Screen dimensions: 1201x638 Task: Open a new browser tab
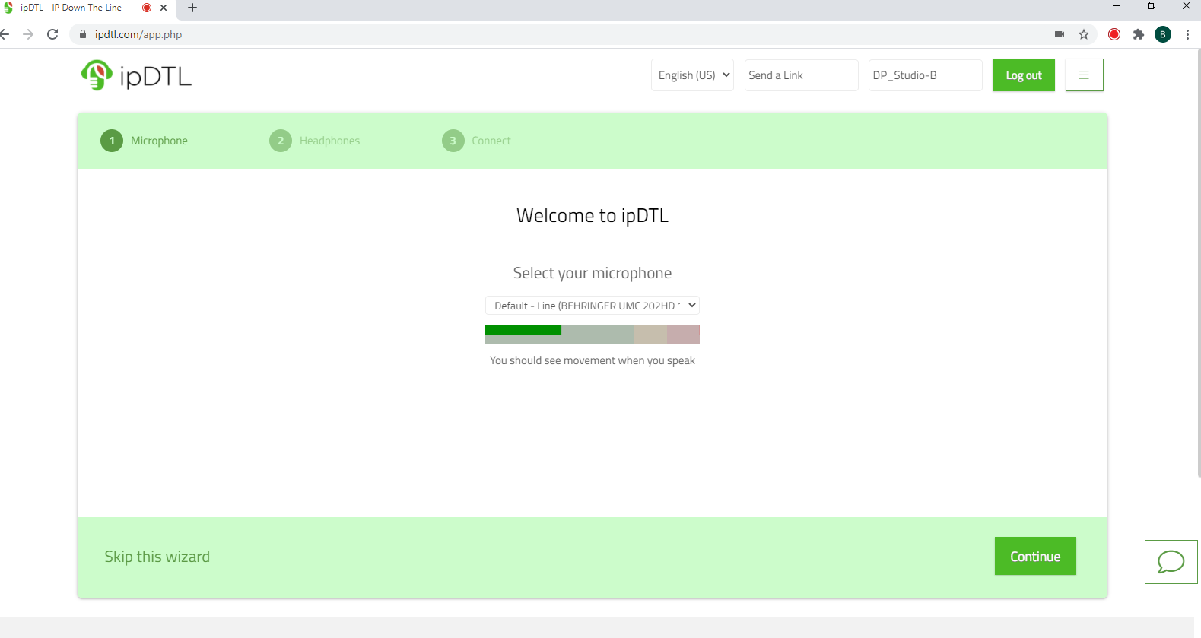[192, 8]
